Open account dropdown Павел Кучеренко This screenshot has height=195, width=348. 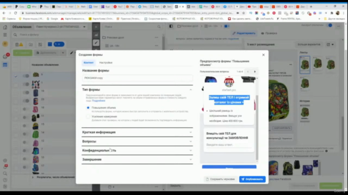(61, 27)
